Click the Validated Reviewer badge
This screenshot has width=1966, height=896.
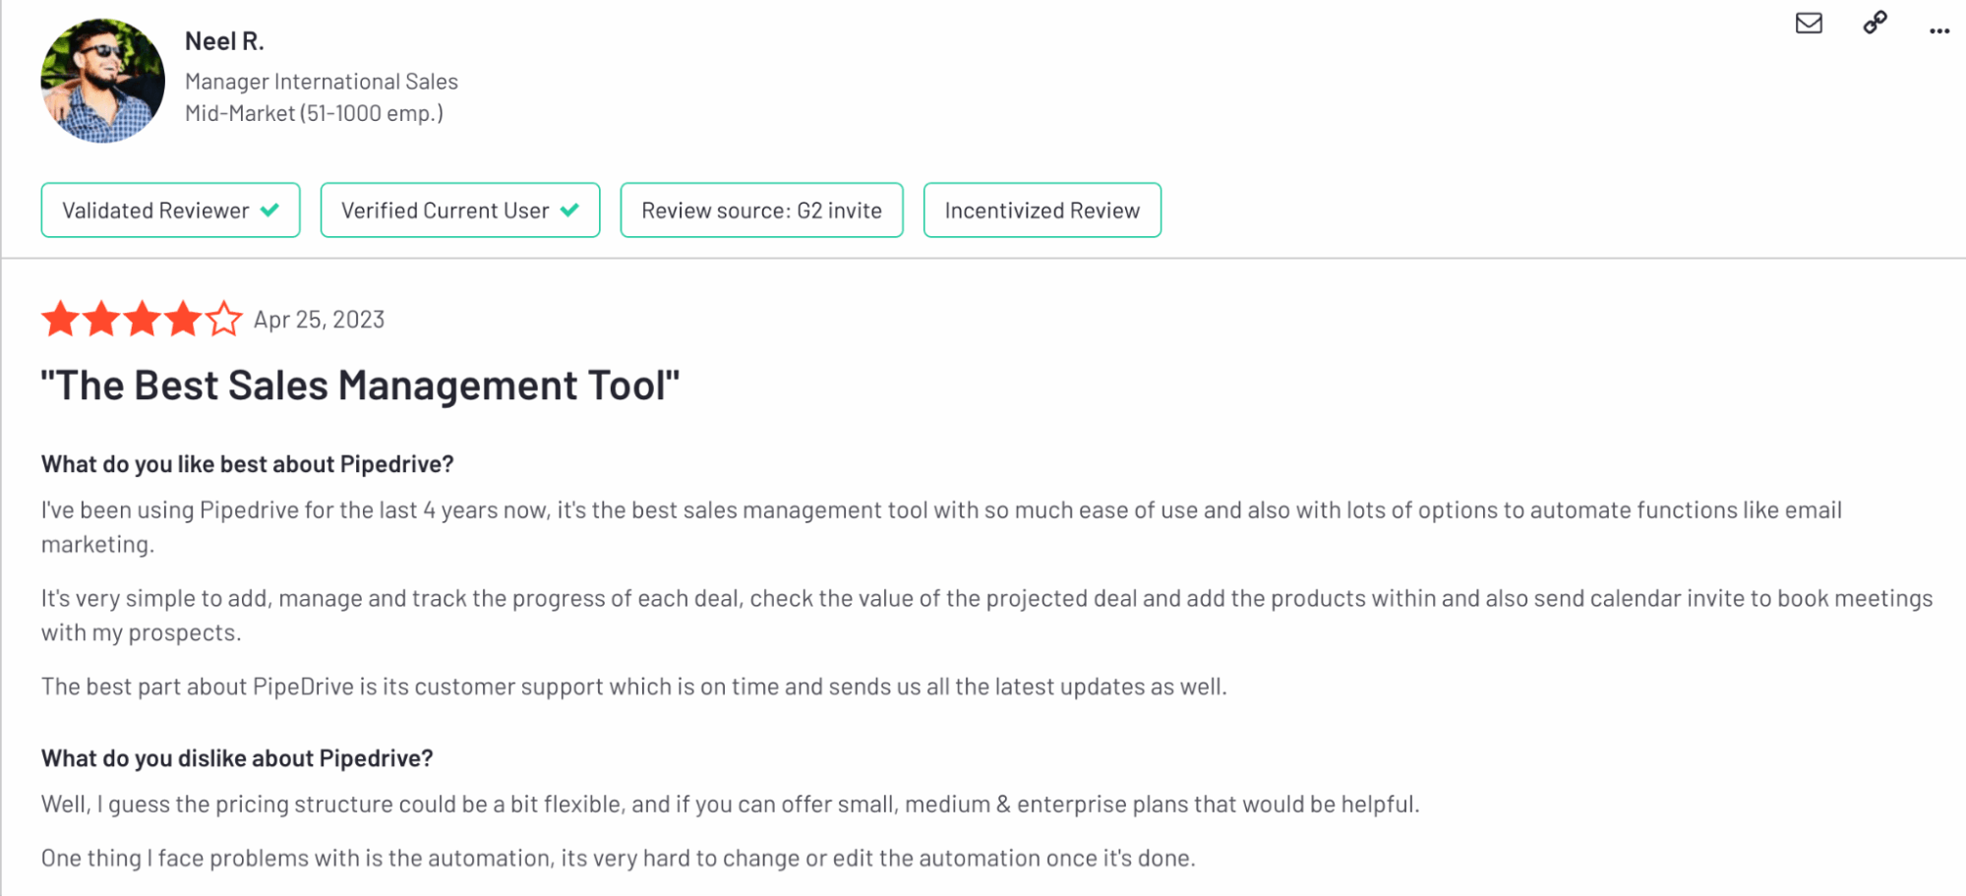170,209
